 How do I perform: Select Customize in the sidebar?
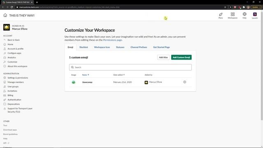coord(12,62)
